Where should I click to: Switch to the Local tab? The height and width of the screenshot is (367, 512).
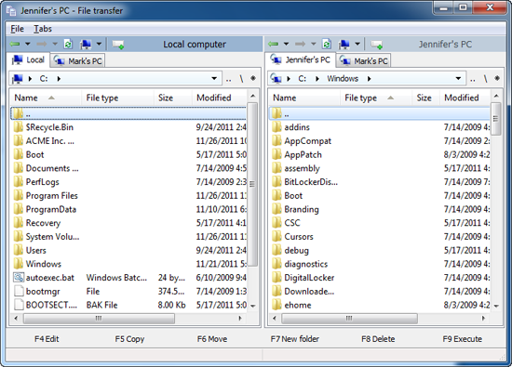coord(29,60)
